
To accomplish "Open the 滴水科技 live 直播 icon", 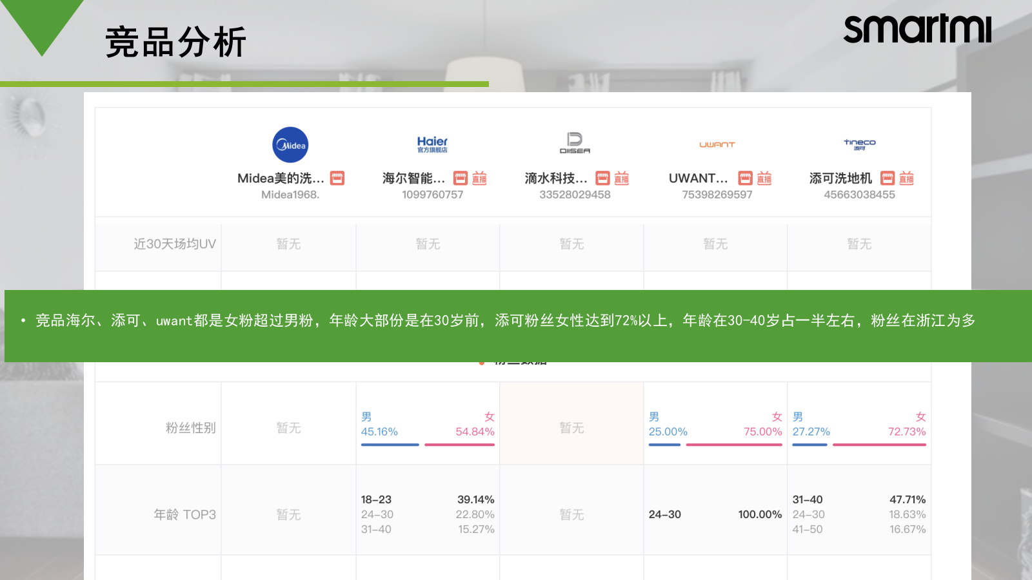I will click(620, 178).
